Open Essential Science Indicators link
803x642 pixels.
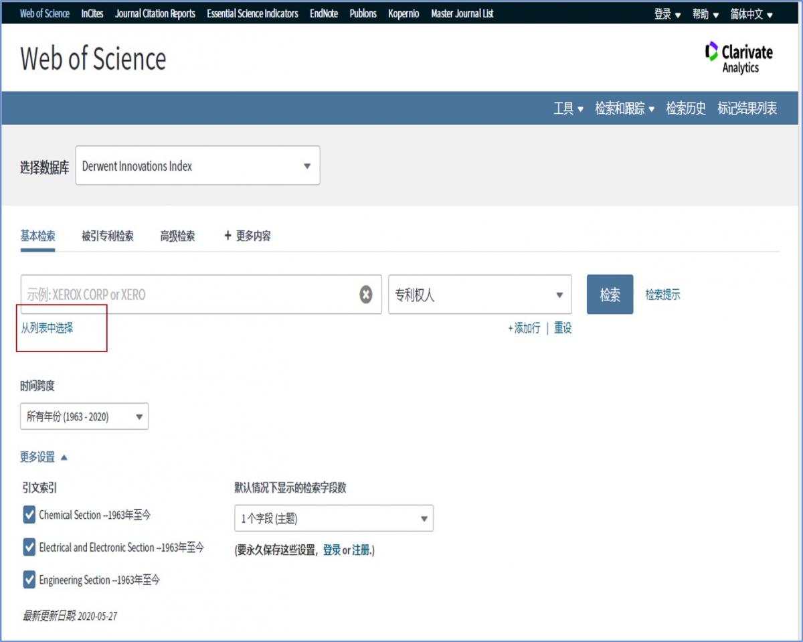click(x=252, y=13)
